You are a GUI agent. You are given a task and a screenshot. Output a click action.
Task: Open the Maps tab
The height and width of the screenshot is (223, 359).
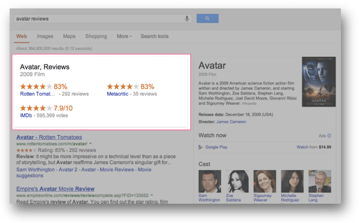coord(69,36)
